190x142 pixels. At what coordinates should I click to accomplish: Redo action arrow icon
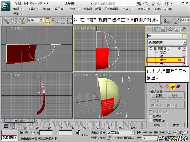coord(40,3)
